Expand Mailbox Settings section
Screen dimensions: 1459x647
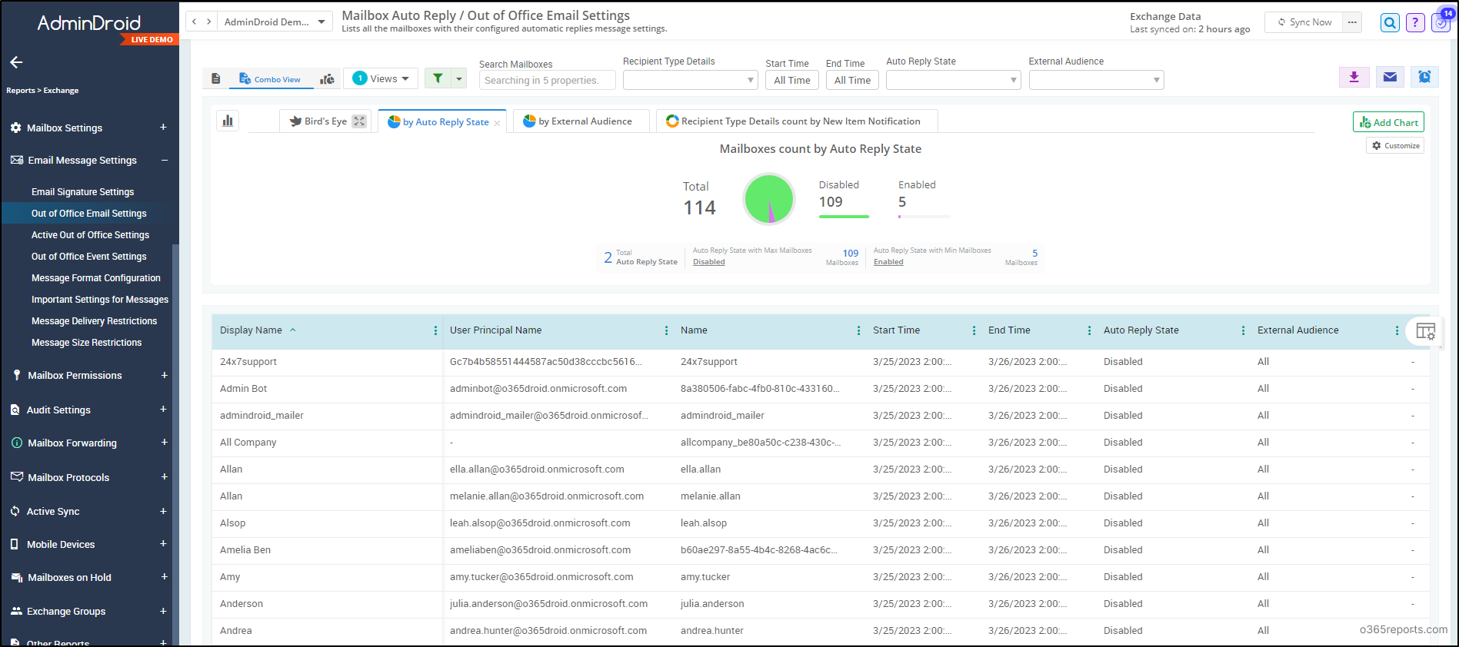click(163, 128)
